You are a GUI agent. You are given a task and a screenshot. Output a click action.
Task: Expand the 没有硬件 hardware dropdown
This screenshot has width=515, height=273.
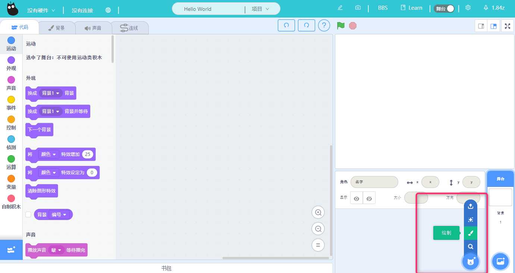41,10
